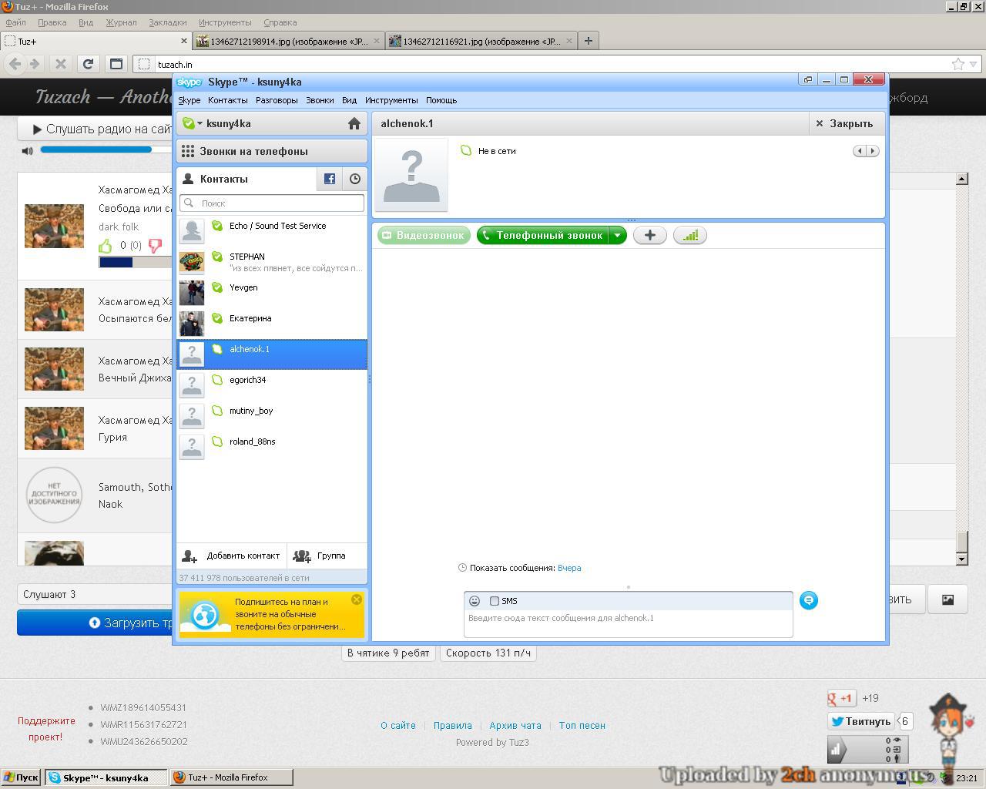Screen dimensions: 986x789
Task: Reload the Firefox page
Action: pos(88,64)
